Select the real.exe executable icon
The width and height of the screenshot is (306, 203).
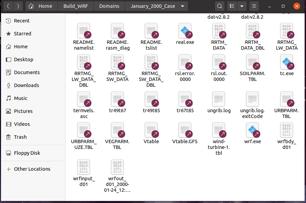coord(185,31)
